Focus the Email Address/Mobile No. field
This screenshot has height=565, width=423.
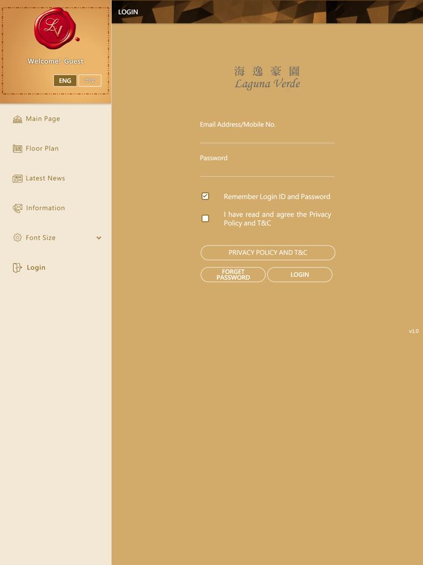tap(267, 136)
